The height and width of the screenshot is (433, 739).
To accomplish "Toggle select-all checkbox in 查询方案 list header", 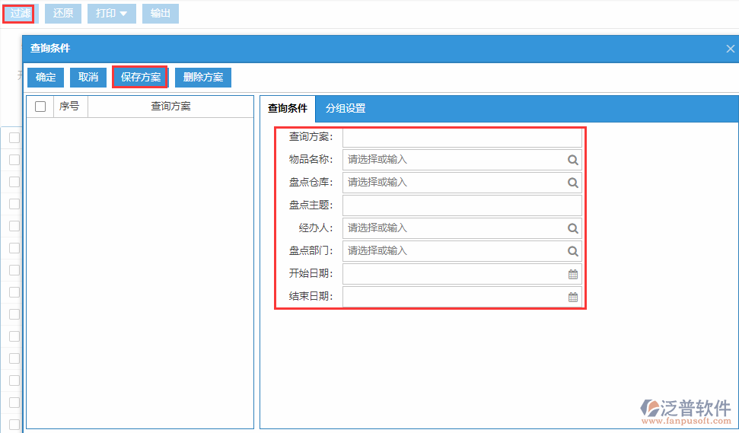I will pos(40,107).
